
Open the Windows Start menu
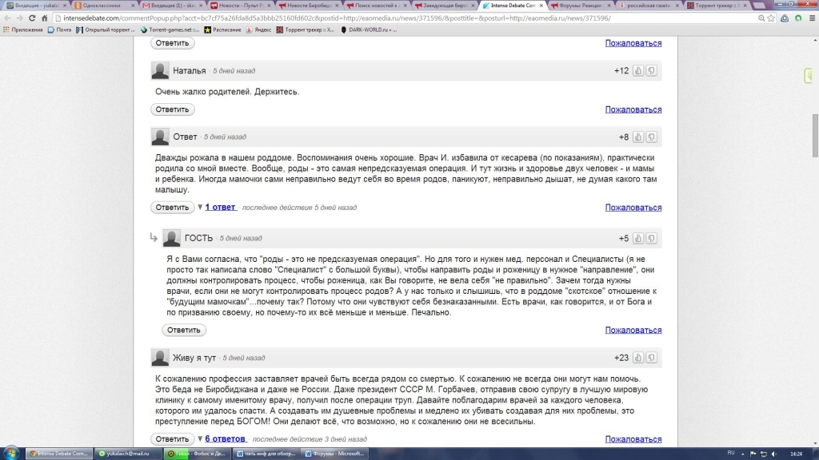pyautogui.click(x=11, y=454)
